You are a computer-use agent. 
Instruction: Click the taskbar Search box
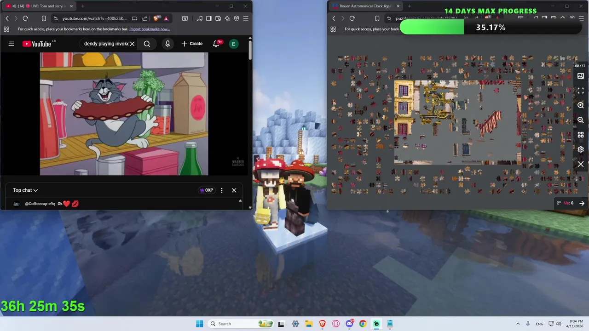(x=241, y=324)
